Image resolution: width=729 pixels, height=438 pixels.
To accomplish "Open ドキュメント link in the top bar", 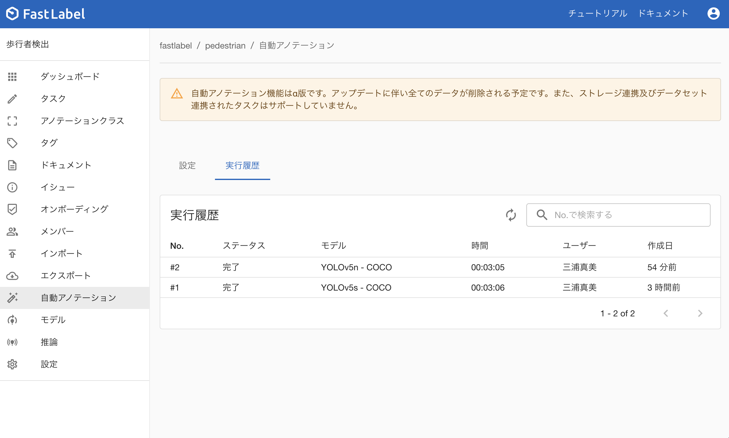I will 663,14.
